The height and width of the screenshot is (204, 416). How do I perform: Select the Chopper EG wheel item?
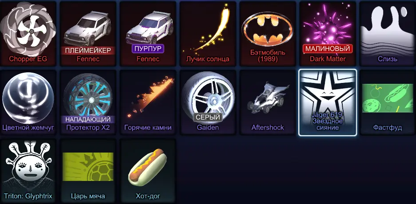click(x=28, y=34)
